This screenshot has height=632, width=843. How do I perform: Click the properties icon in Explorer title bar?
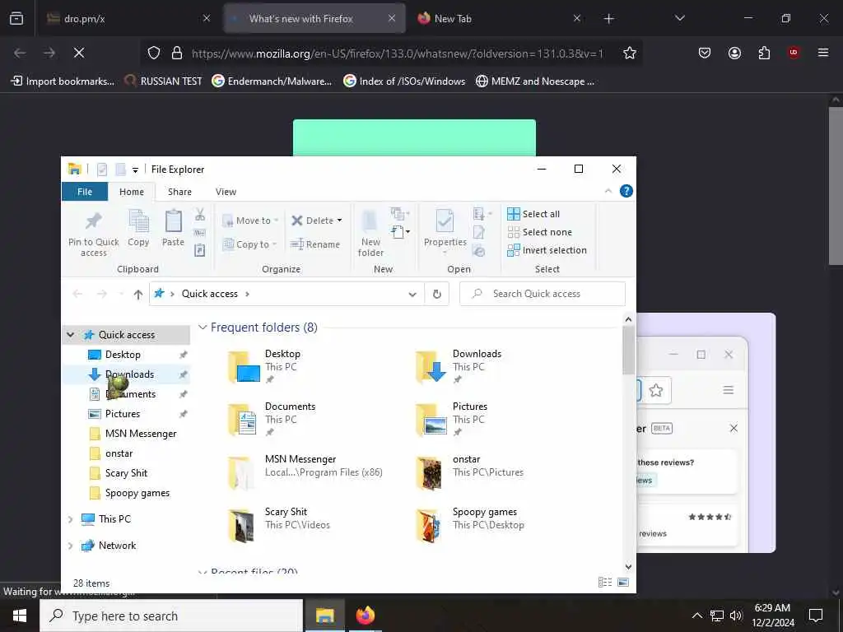pyautogui.click(x=101, y=170)
